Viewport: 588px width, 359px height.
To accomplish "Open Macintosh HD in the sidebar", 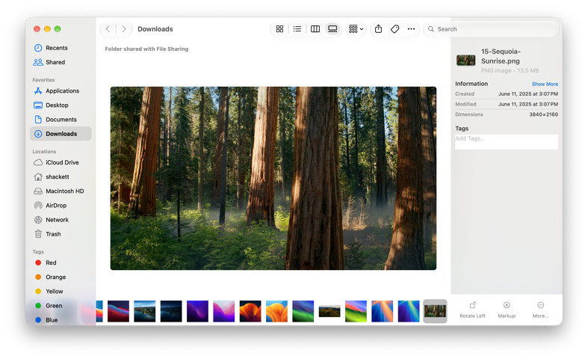I will tap(61, 191).
